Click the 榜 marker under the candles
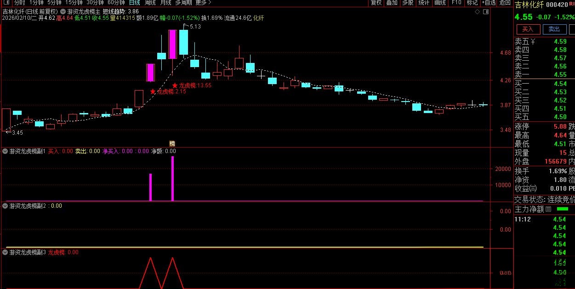 (x=172, y=143)
